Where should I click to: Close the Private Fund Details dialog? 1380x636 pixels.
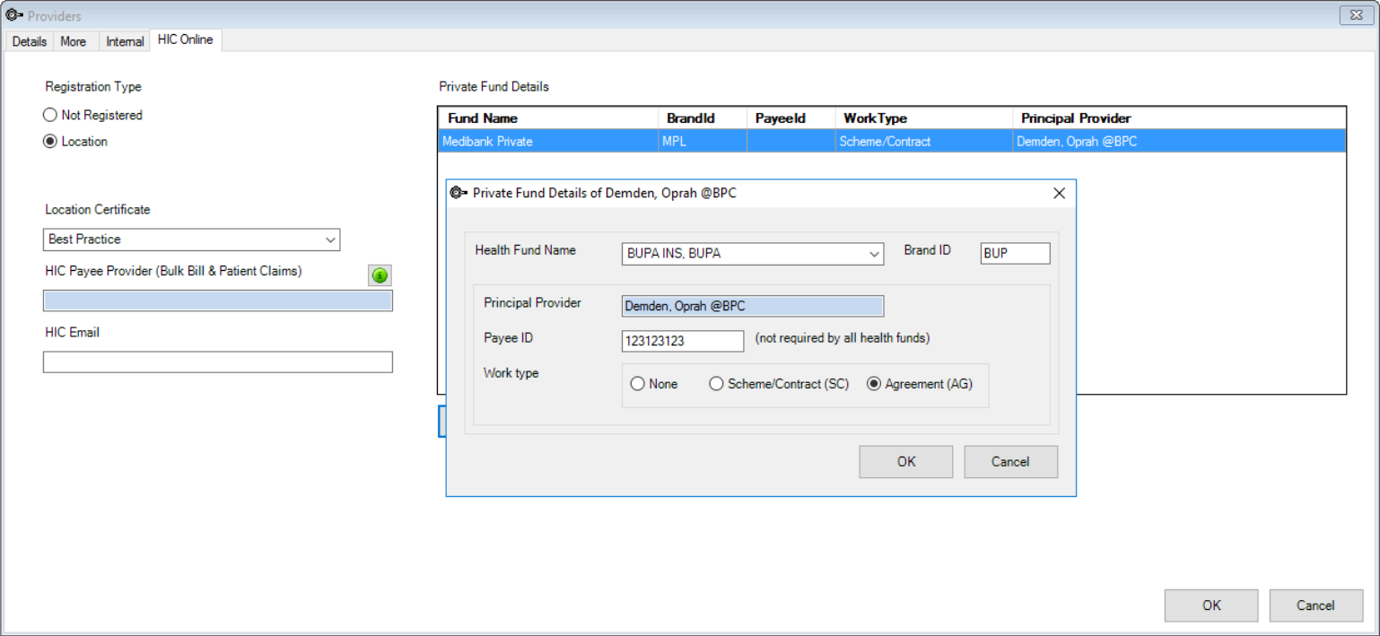click(1059, 193)
